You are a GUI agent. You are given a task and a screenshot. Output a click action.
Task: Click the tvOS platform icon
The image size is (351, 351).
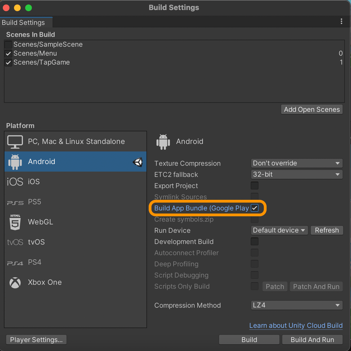(x=15, y=242)
